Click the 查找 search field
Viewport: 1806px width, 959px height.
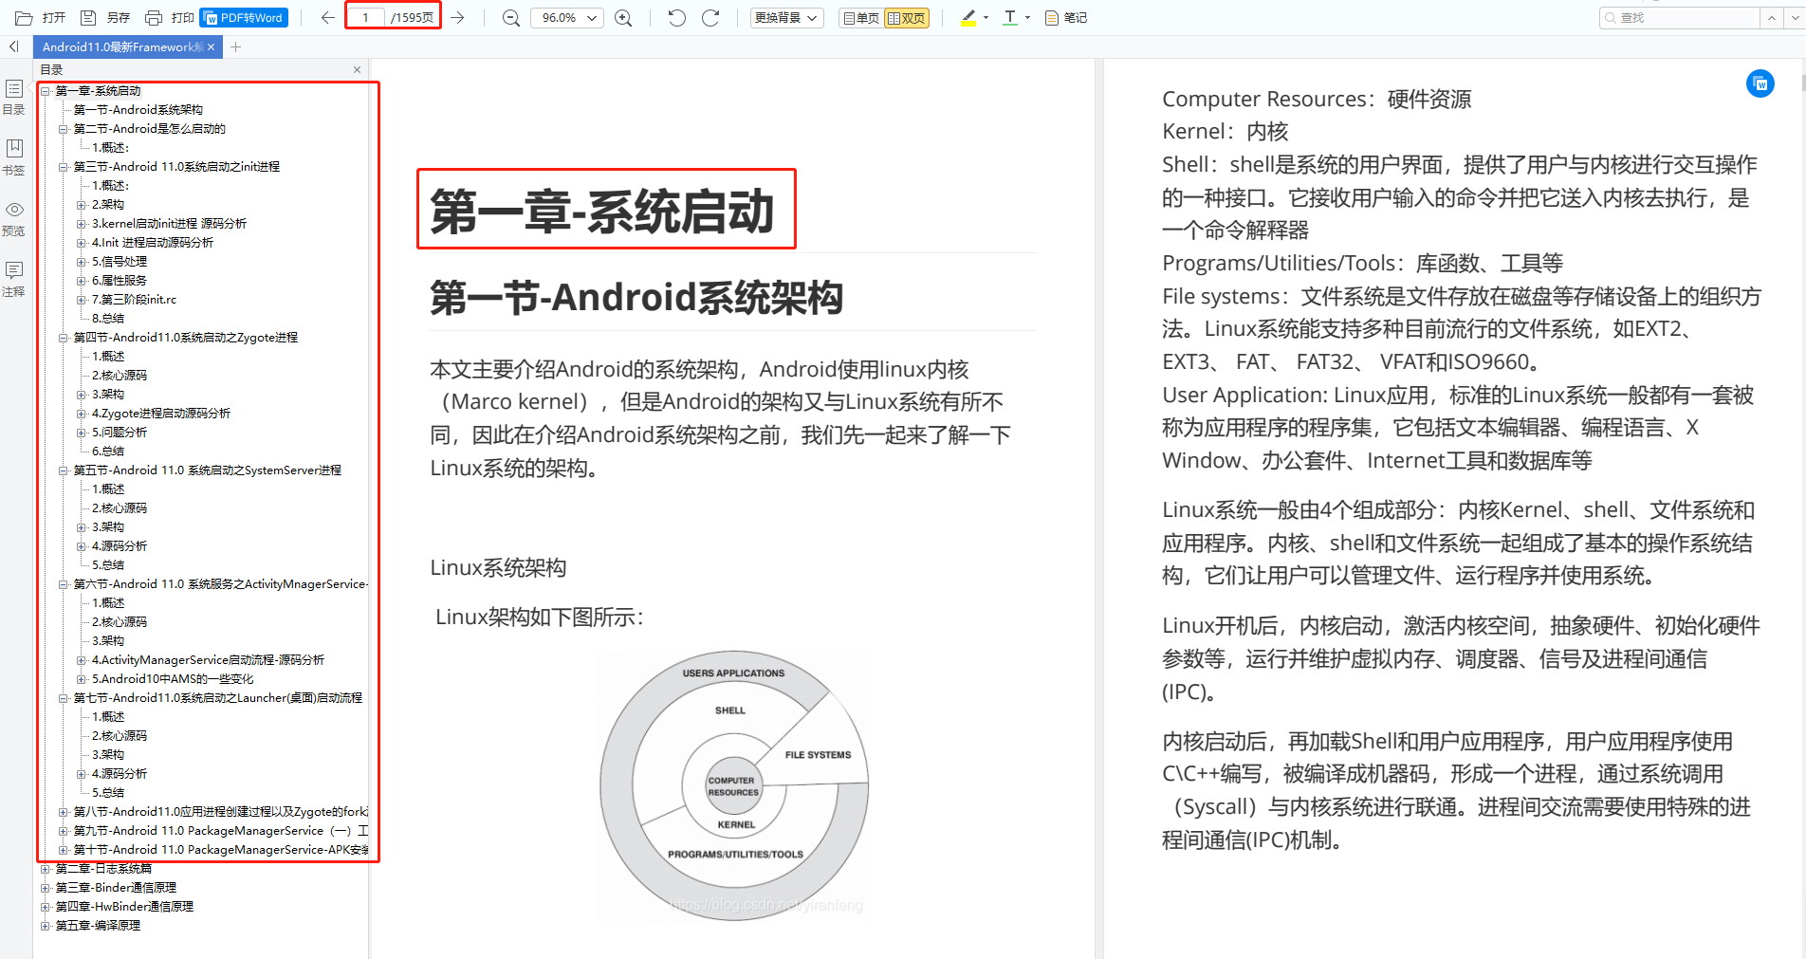tap(1679, 18)
